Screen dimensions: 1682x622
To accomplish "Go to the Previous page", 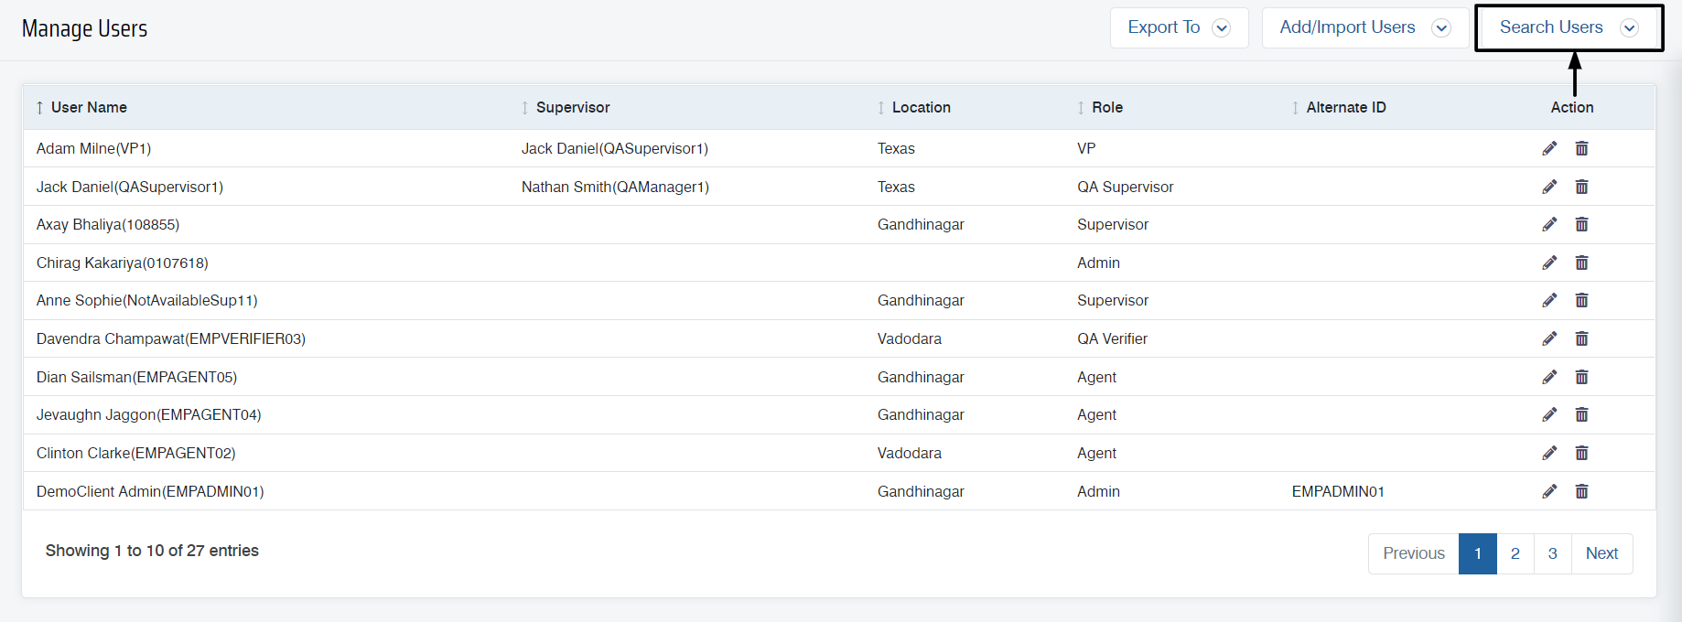I will point(1414,553).
